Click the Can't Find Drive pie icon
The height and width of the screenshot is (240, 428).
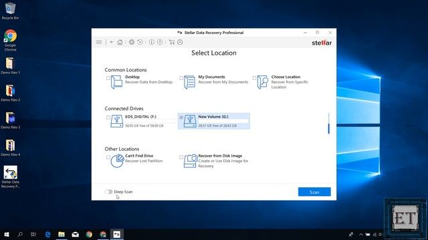pyautogui.click(x=117, y=161)
